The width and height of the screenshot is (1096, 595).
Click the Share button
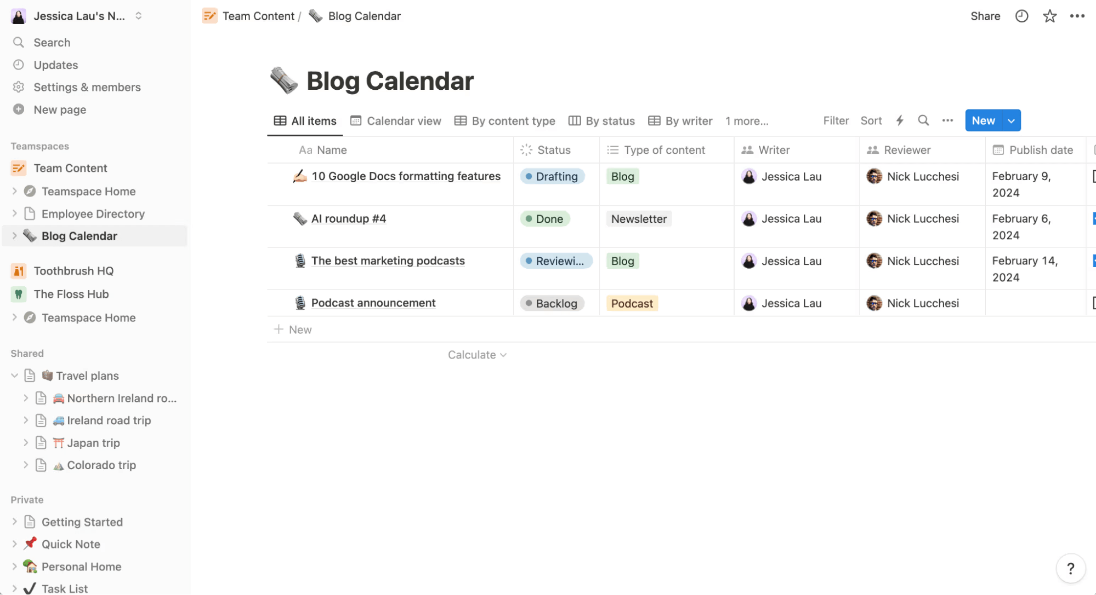tap(985, 16)
